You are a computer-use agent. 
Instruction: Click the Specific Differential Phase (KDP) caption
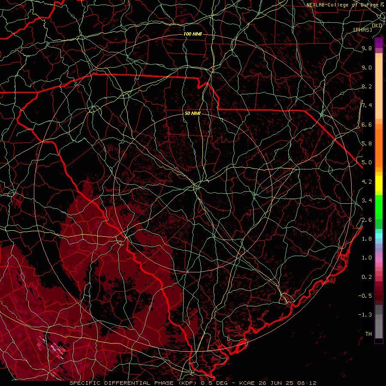134,383
